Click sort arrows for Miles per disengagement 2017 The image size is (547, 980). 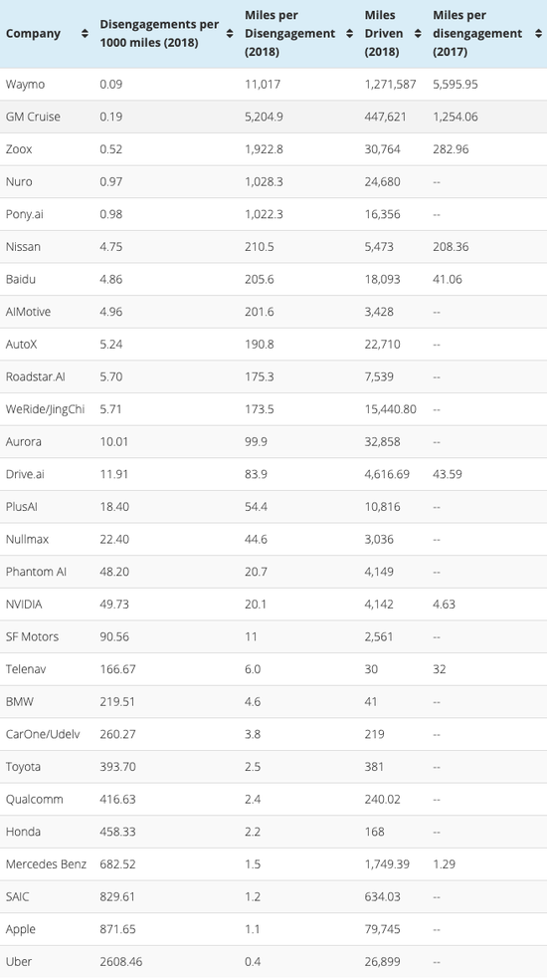coord(538,34)
